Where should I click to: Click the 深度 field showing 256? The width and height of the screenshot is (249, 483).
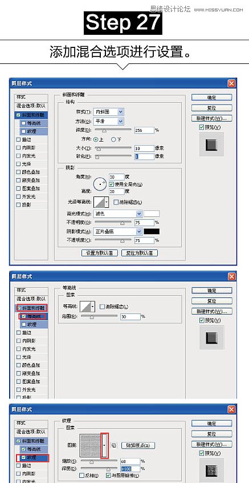(144, 130)
